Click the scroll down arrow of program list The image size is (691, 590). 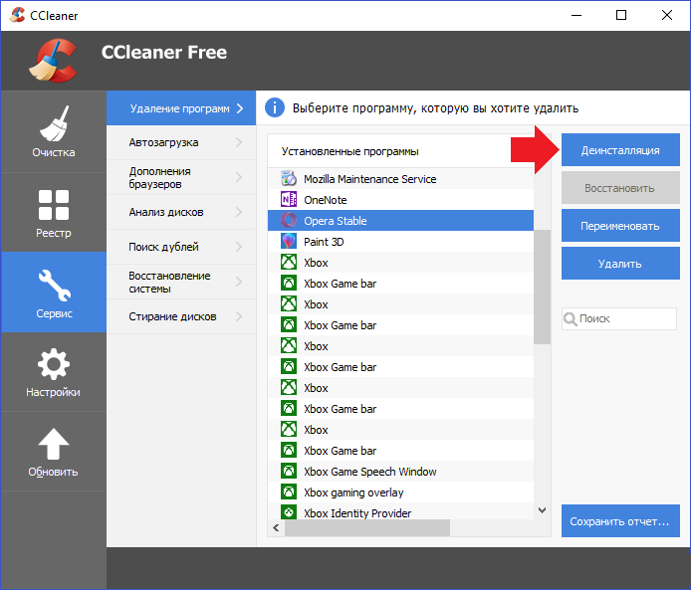click(x=542, y=509)
